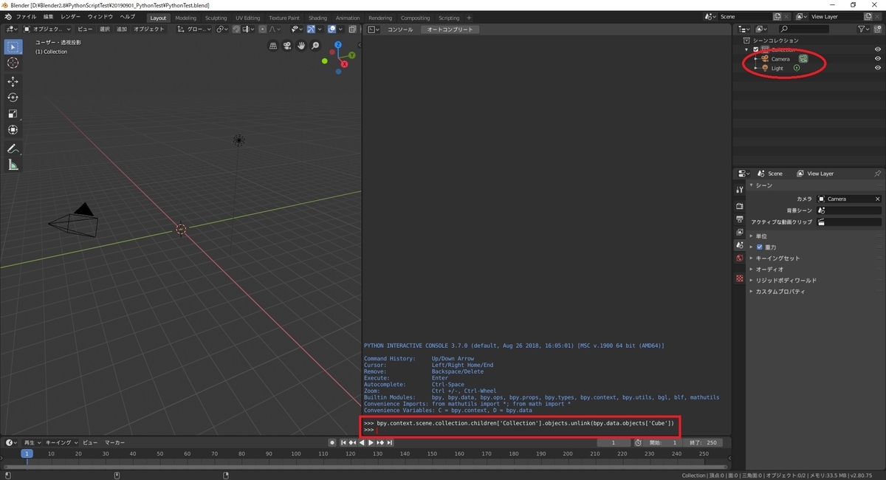Click the オートコンプリート button in console
The image size is (886, 480).
point(451,30)
